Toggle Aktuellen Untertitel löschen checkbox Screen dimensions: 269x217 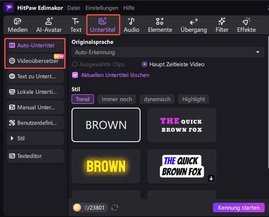[x=75, y=75]
